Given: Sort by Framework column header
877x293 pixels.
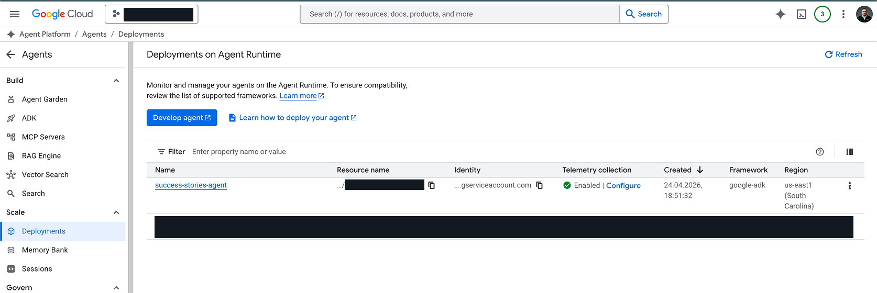Looking at the screenshot, I should click(x=748, y=170).
